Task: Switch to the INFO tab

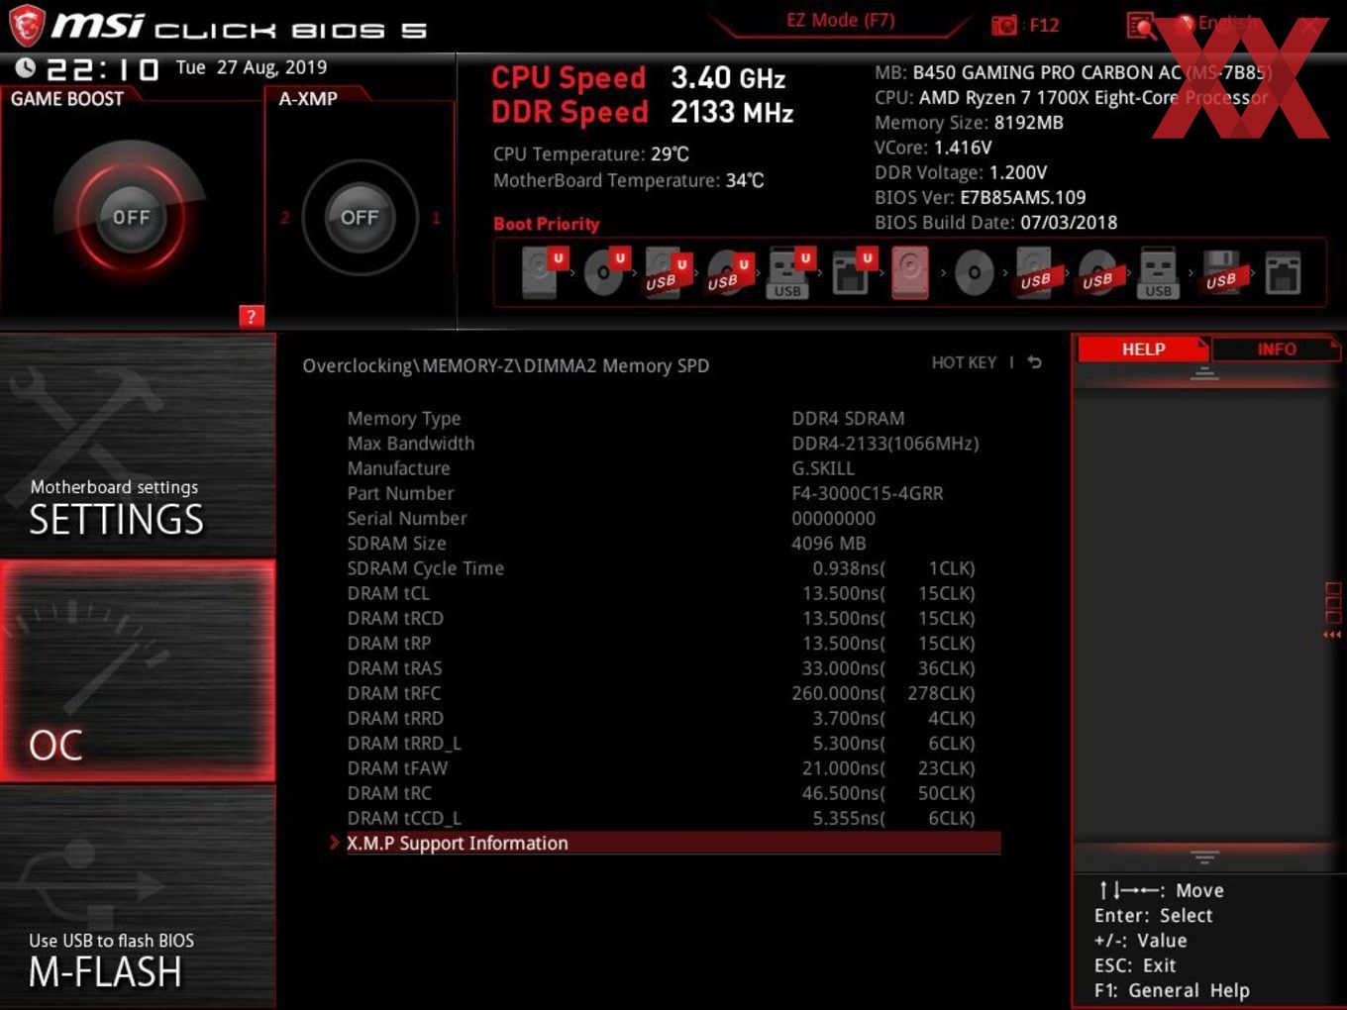Action: click(x=1276, y=350)
